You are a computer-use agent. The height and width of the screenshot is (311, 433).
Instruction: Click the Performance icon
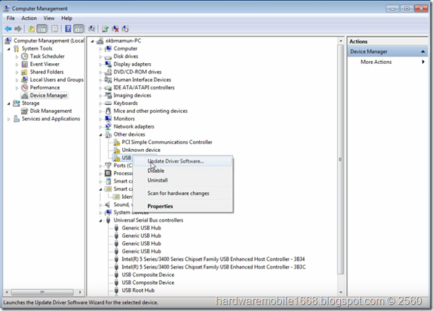click(25, 87)
